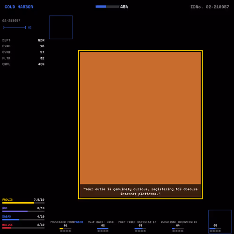Click the 45% completion progress bar at top
This screenshot has width=234, height=234.
pyautogui.click(x=107, y=7)
